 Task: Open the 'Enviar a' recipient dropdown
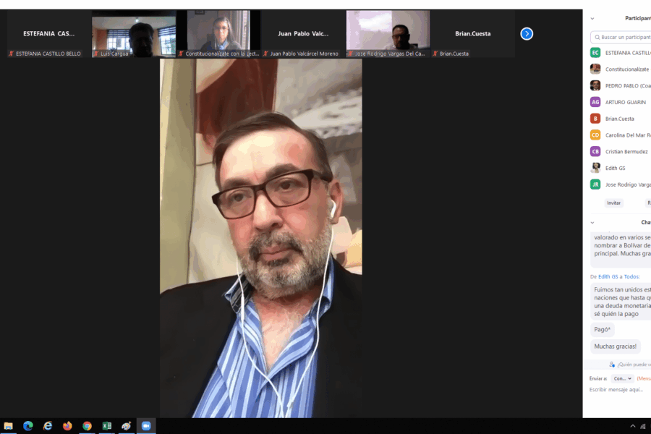621,378
